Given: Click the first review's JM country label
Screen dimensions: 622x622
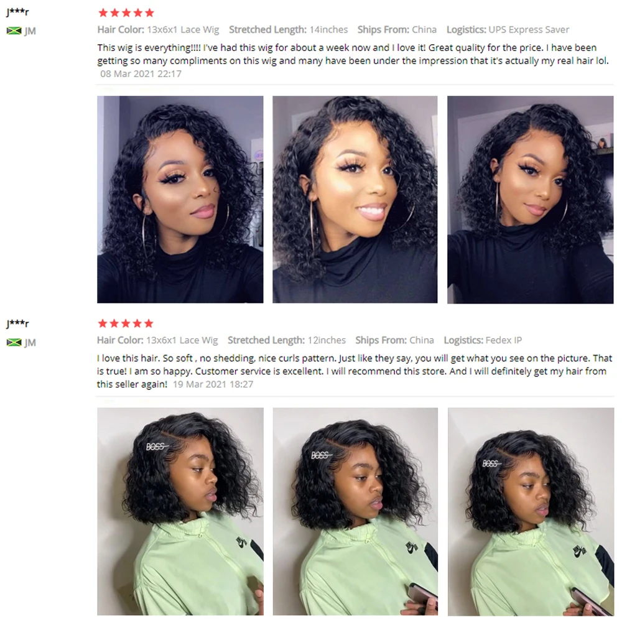Looking at the screenshot, I should coord(30,31).
